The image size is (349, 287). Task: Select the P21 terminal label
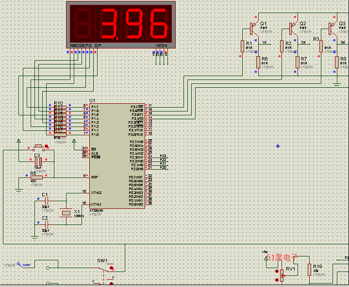(x=163, y=163)
